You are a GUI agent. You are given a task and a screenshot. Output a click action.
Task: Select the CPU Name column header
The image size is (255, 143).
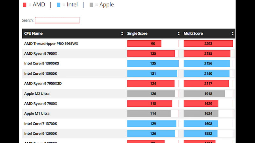click(33, 34)
